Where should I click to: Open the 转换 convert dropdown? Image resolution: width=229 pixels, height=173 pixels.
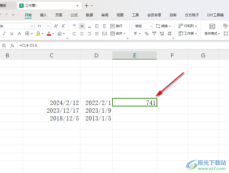coord(163,26)
